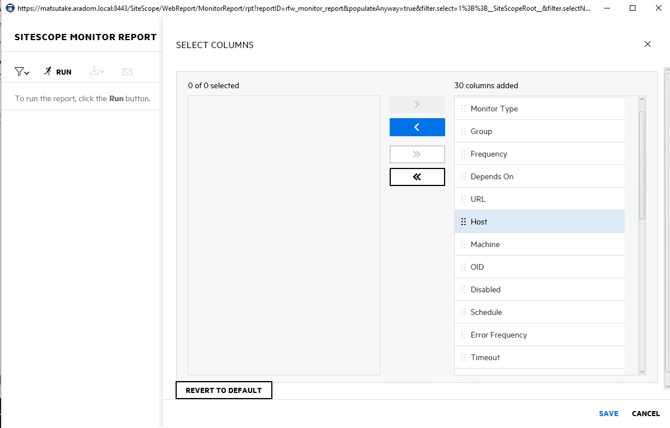Screen dimensions: 670x428
Task: Click the added columns list scroll down arrow
Action: pyautogui.click(x=642, y=371)
